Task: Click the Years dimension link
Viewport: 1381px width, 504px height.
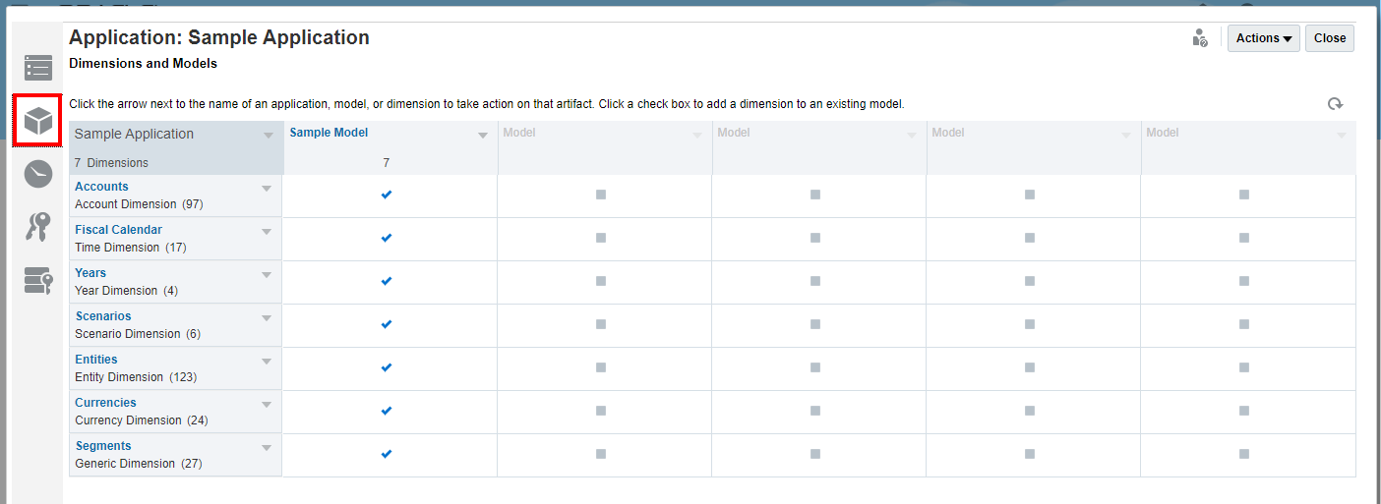Action: click(x=90, y=273)
